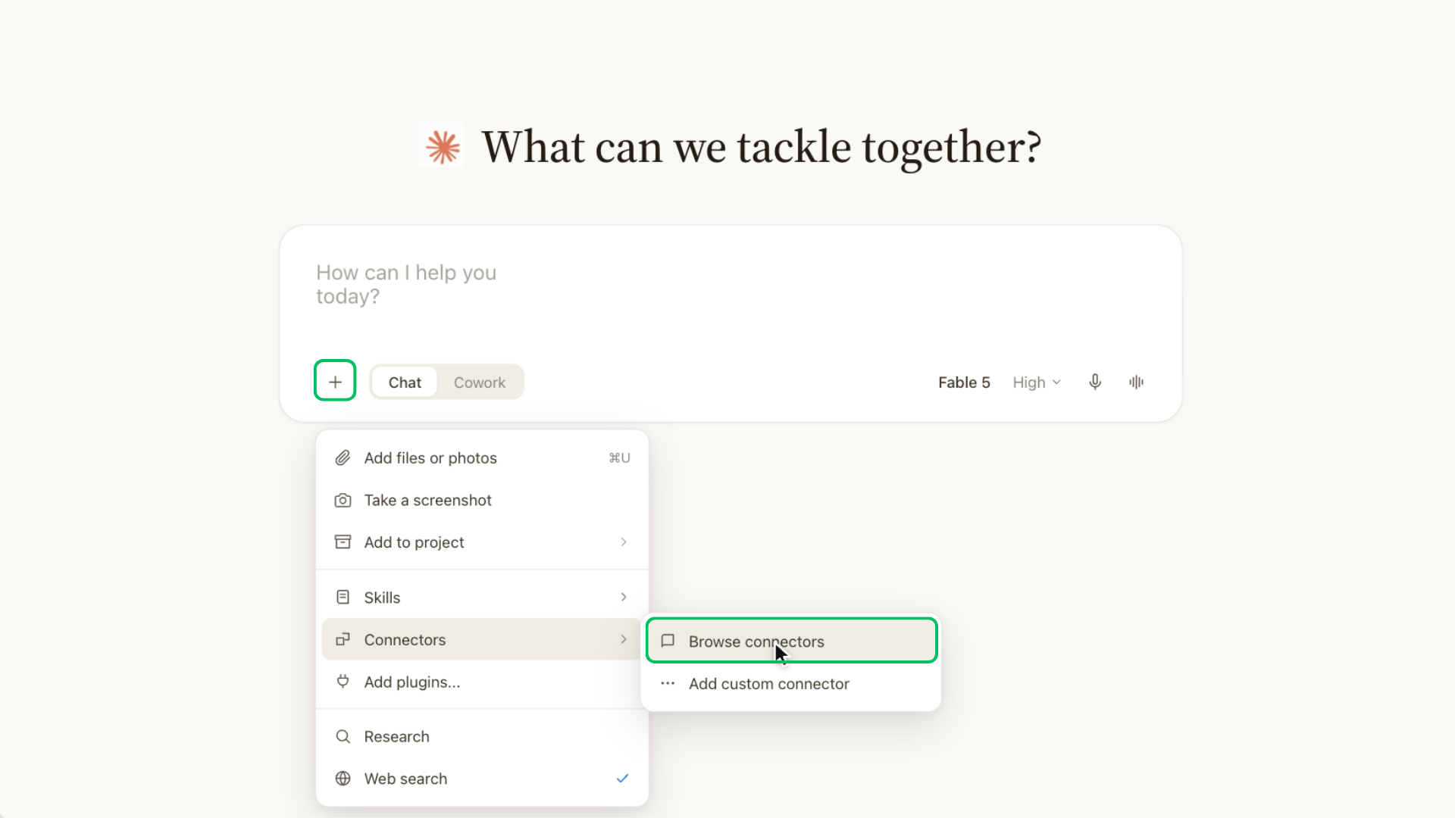Click the magnifier icon beside Research
This screenshot has height=818, width=1455.
coord(343,736)
